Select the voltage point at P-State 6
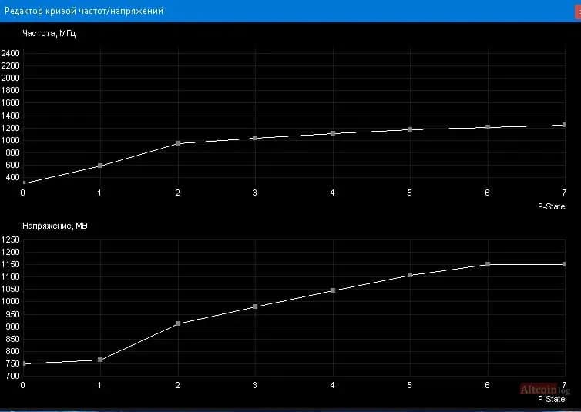This screenshot has width=581, height=412. click(x=488, y=264)
